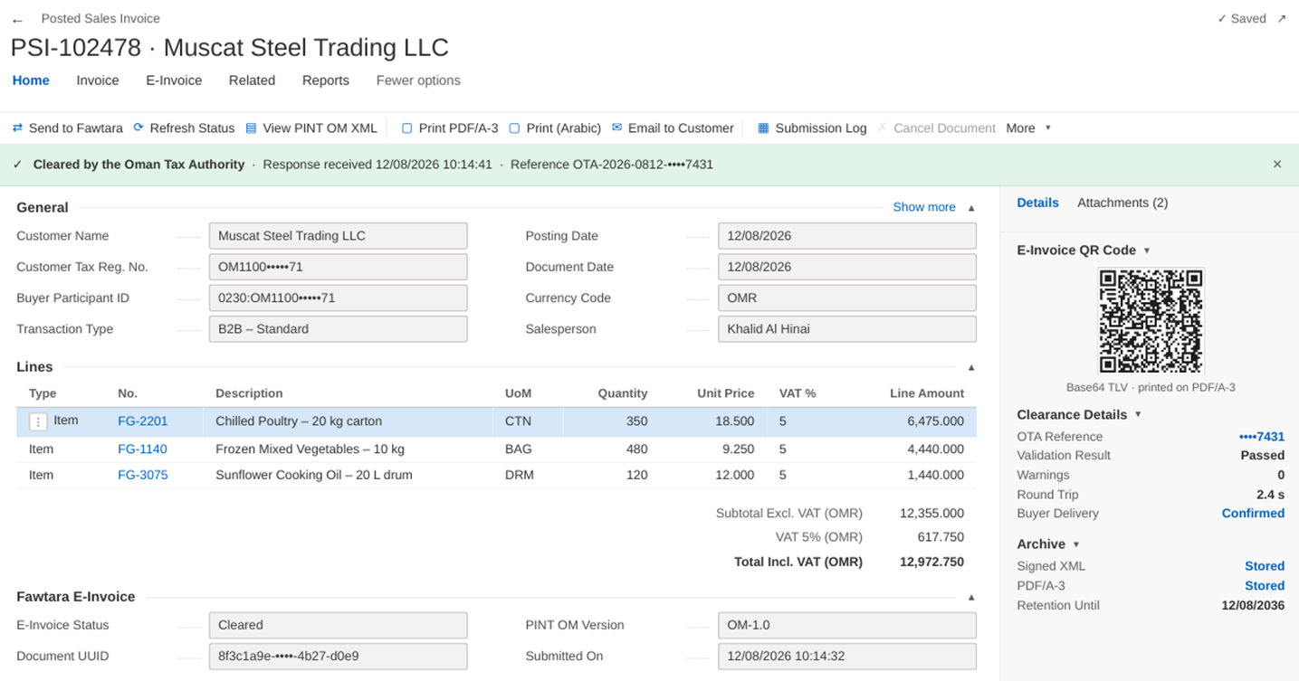Open item FG-2201 link
The width and height of the screenshot is (1299, 681).
tap(142, 421)
